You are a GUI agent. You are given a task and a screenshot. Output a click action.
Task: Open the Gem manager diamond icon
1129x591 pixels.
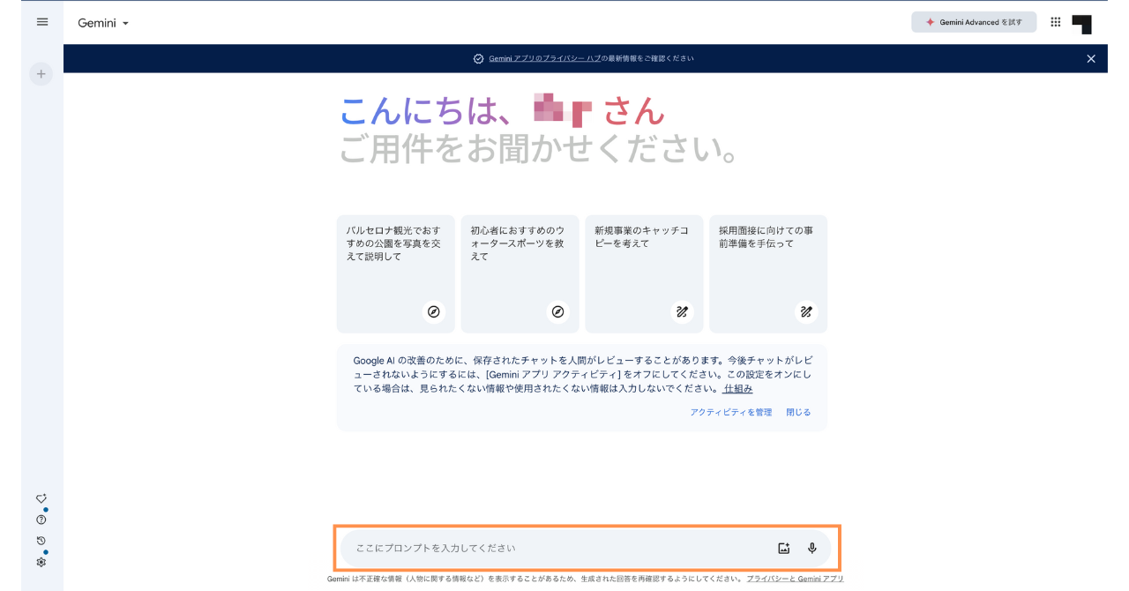click(41, 498)
